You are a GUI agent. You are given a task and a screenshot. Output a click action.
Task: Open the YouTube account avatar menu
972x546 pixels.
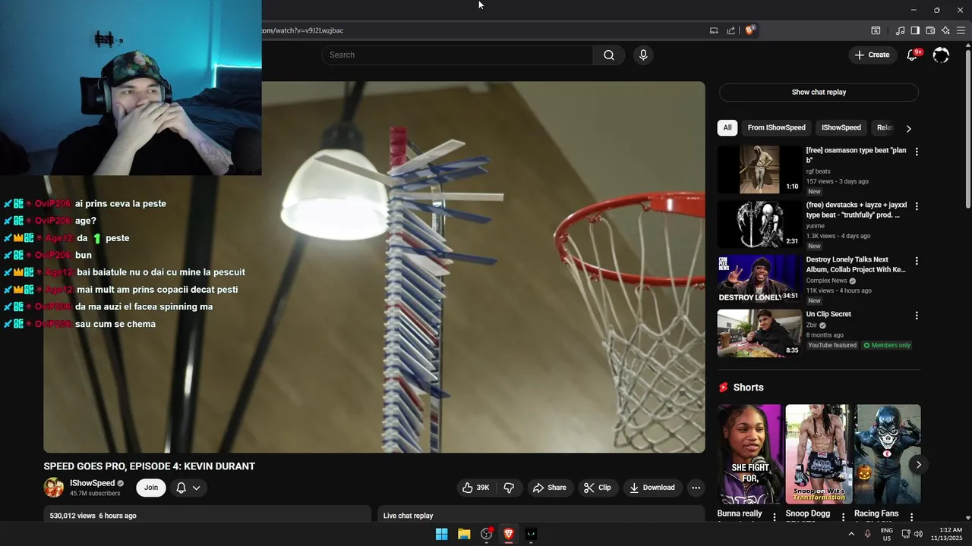click(x=941, y=55)
